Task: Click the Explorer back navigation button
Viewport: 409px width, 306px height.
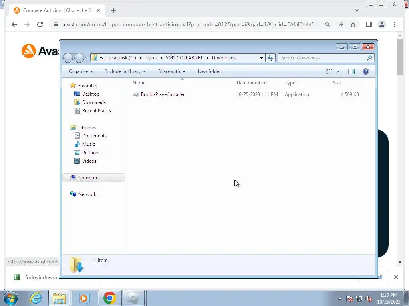Action: coord(68,58)
